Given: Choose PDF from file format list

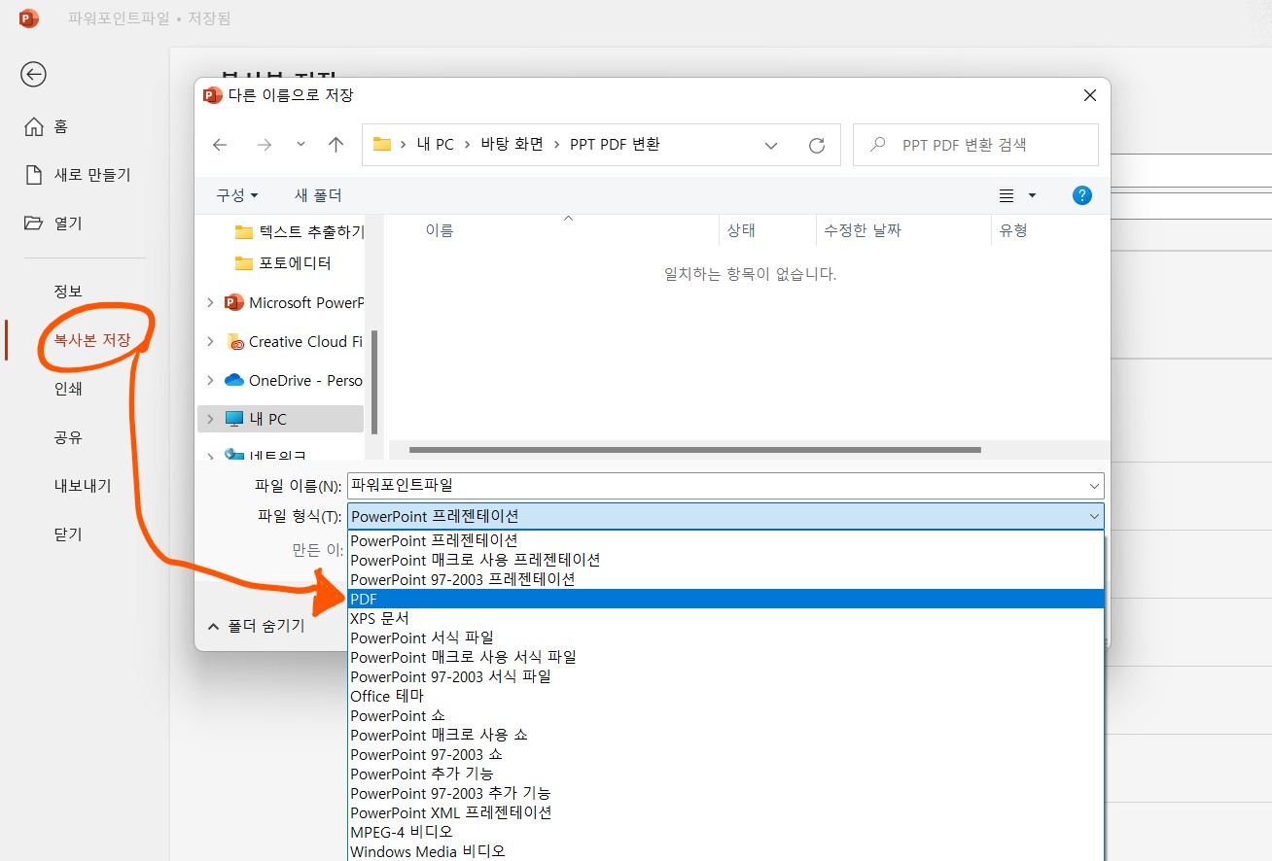Looking at the screenshot, I should tap(725, 599).
